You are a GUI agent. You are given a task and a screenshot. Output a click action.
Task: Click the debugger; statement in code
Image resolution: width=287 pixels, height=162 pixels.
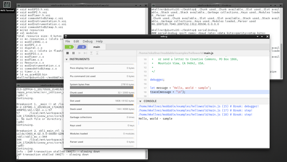(x=157, y=80)
